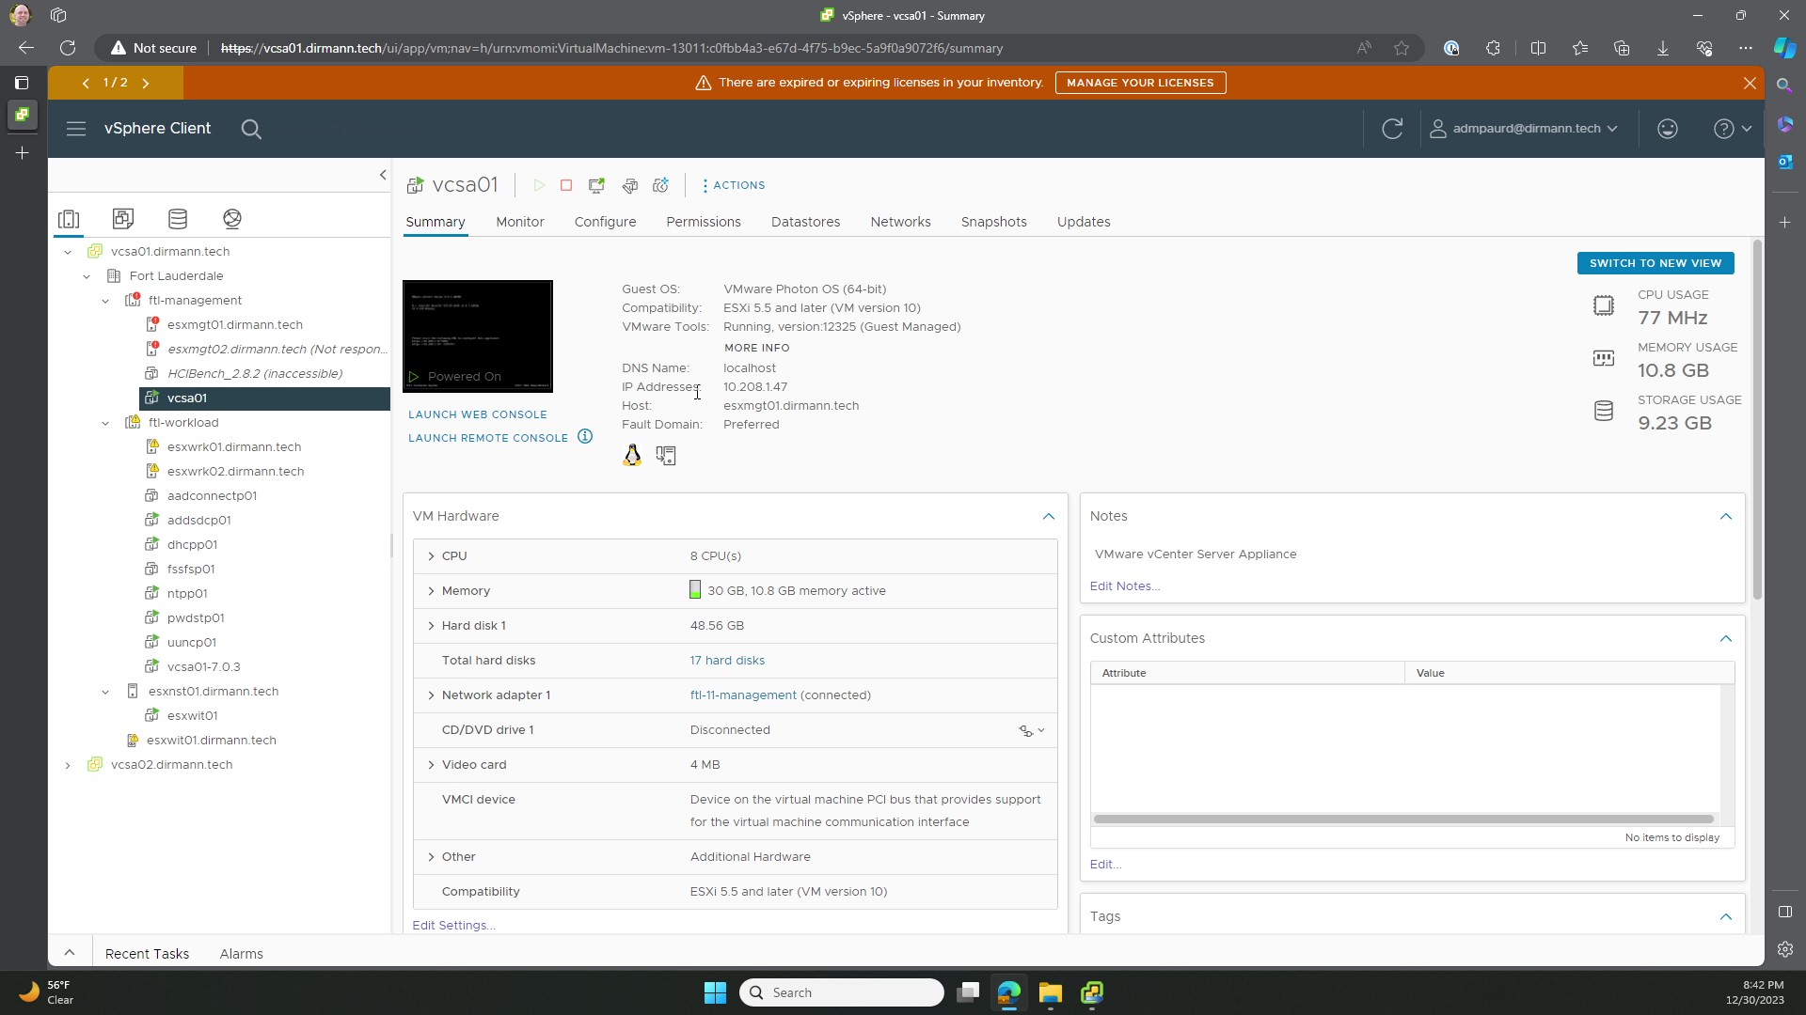Open the vSphere Client hamburger menu
Viewport: 1806px width, 1015px height.
click(x=76, y=129)
